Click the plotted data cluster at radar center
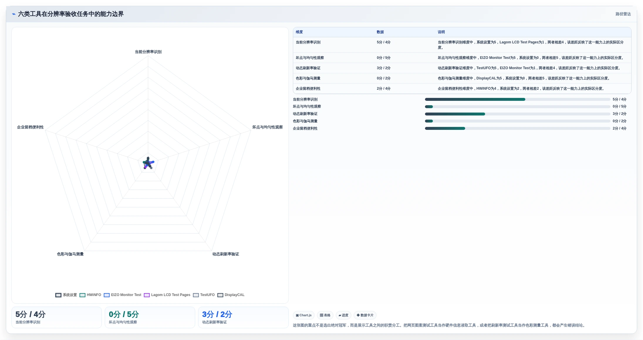The height and width of the screenshot is (340, 643). tap(148, 163)
